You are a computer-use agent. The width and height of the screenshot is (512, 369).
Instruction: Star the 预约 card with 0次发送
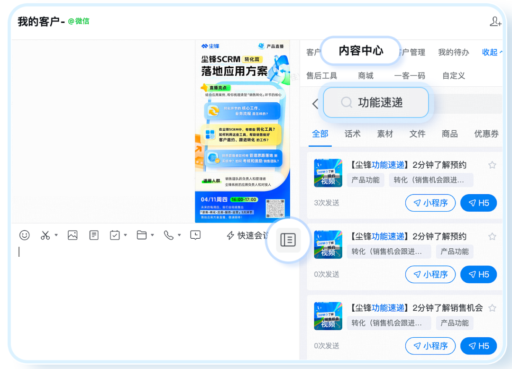[x=493, y=236]
